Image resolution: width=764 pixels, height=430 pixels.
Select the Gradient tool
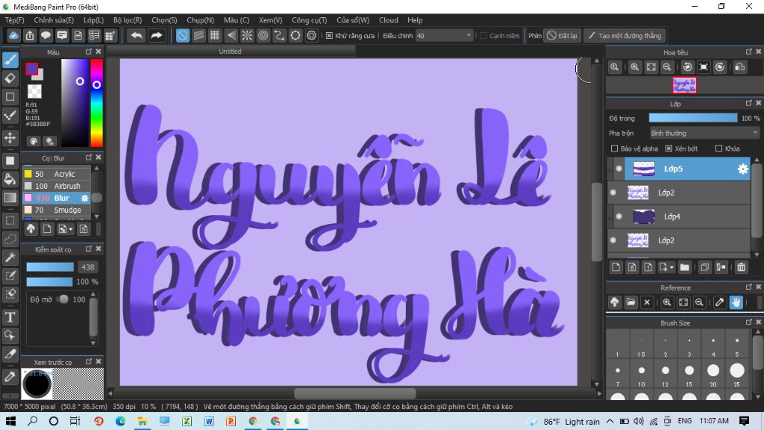10,197
